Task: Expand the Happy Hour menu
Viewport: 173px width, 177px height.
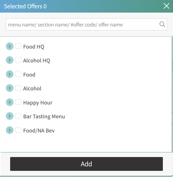Action: (10, 102)
